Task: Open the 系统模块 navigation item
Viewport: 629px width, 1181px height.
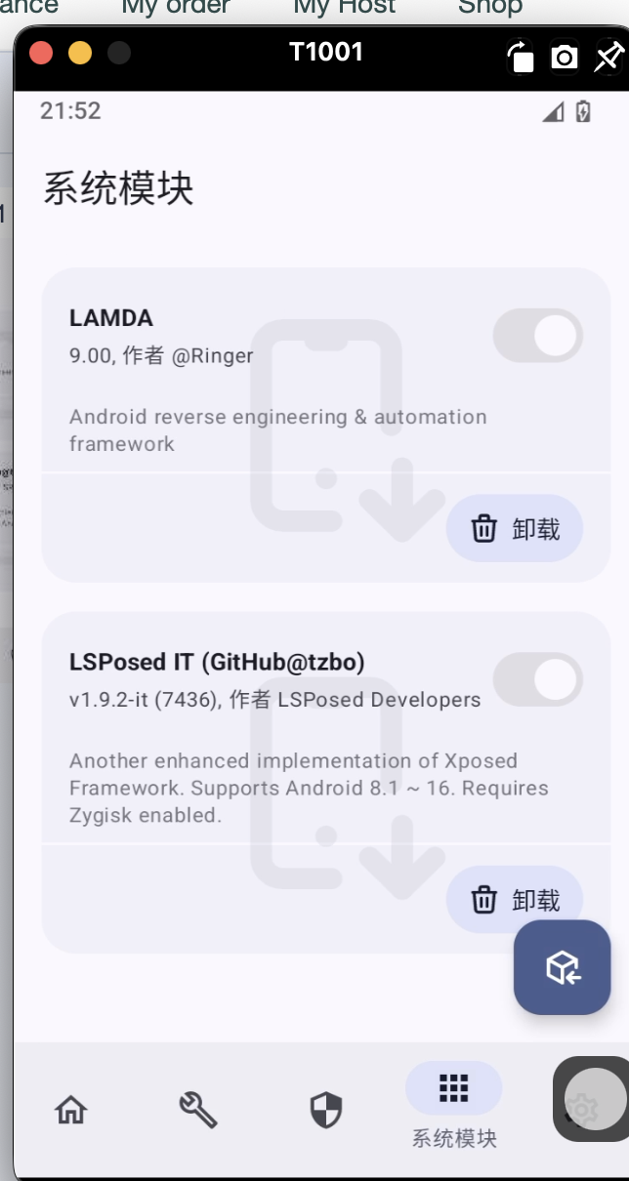Action: (x=453, y=1110)
